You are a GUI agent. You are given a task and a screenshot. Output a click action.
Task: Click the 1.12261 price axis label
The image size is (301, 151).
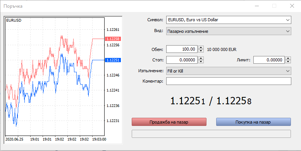tap(113, 30)
